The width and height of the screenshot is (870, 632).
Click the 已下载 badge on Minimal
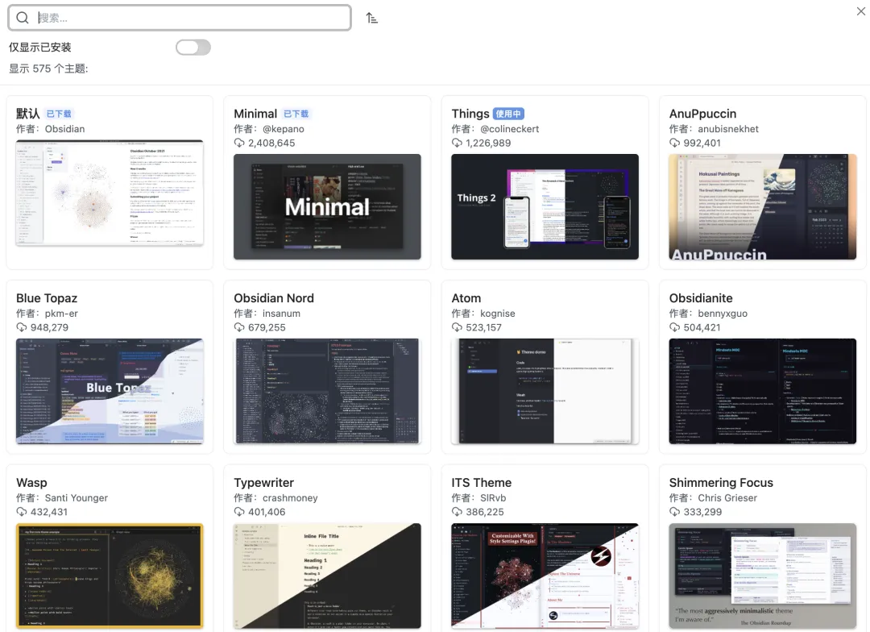296,114
